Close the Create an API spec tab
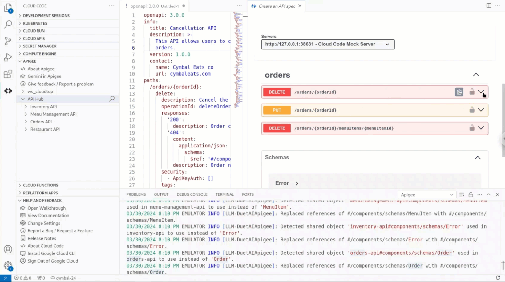The width and height of the screenshot is (505, 282). [300, 6]
